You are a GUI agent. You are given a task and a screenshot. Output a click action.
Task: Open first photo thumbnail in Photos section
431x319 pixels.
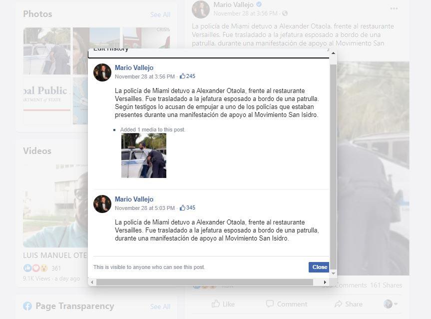click(x=47, y=51)
